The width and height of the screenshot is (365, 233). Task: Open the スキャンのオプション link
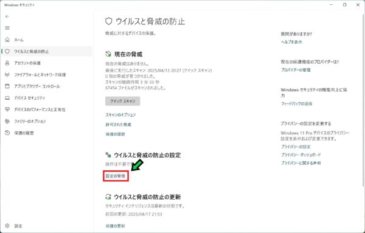pos(120,115)
